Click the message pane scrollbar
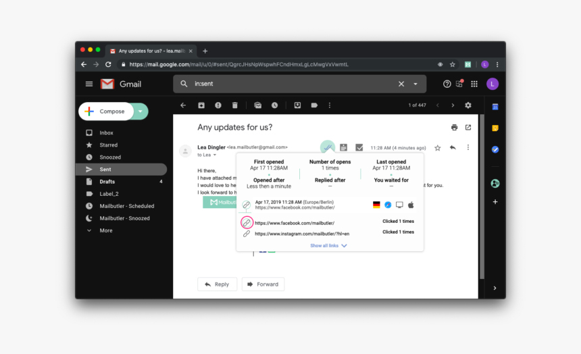The height and width of the screenshot is (354, 581). 482,197
